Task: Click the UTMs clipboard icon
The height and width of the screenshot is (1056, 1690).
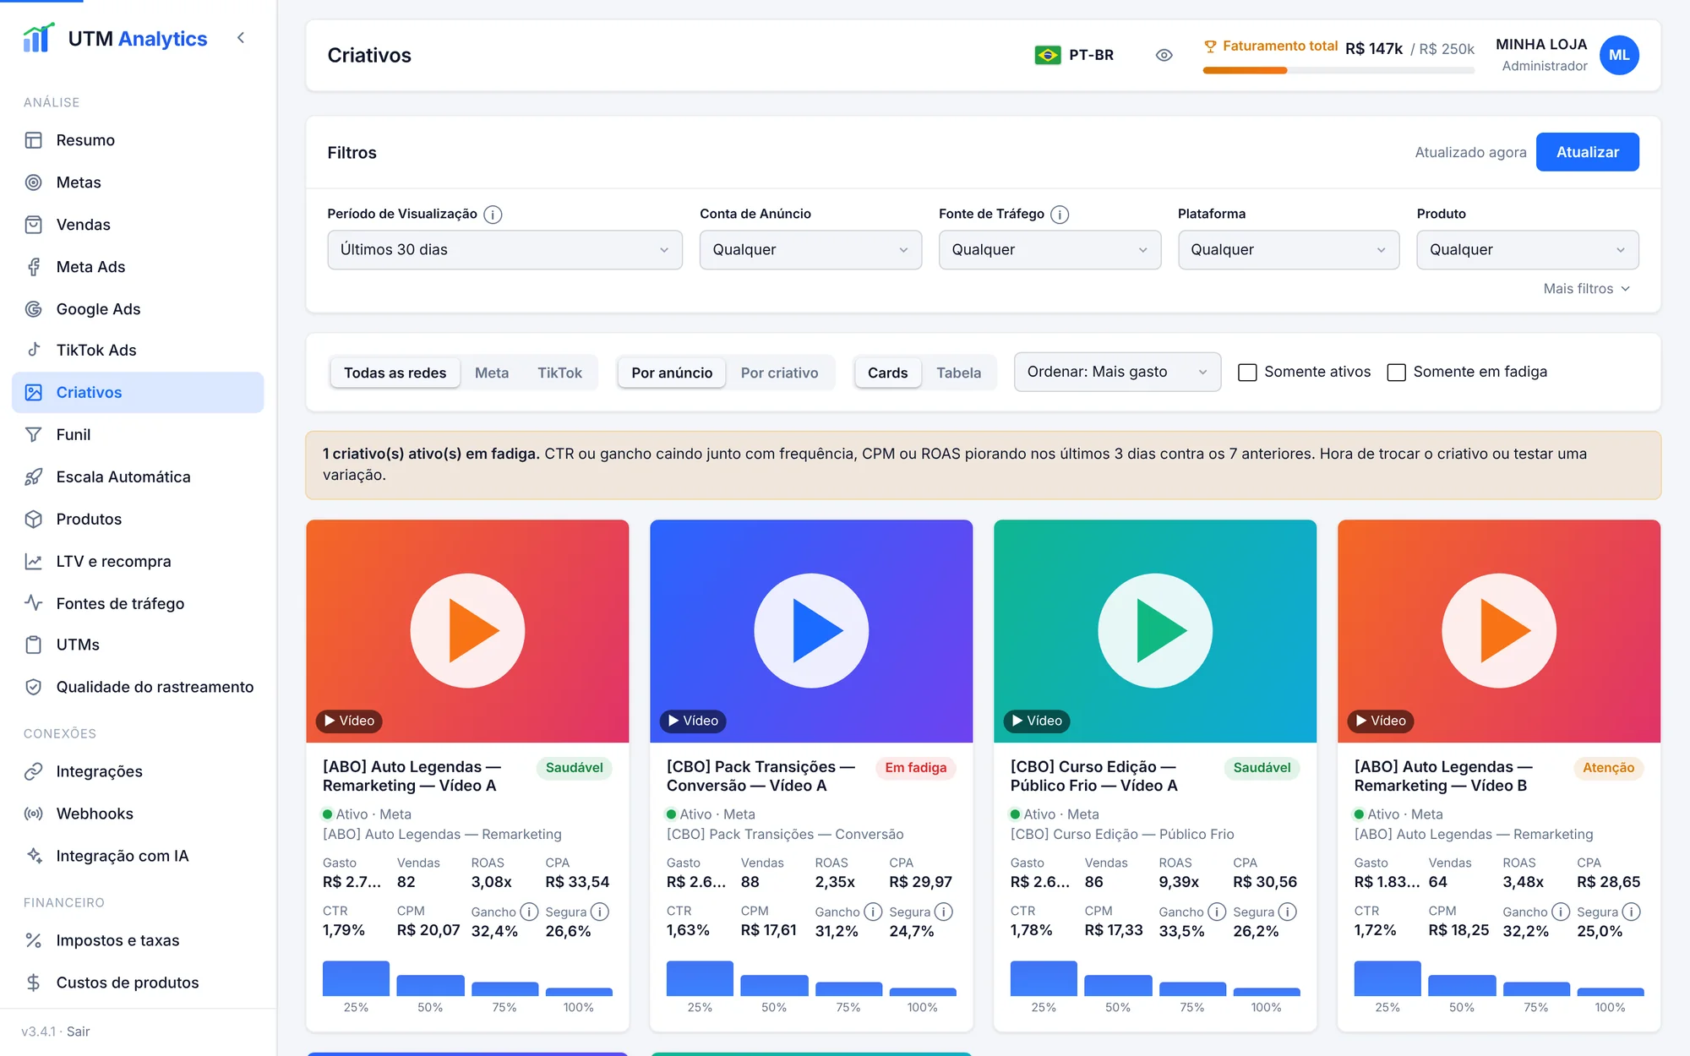Action: pos(34,645)
